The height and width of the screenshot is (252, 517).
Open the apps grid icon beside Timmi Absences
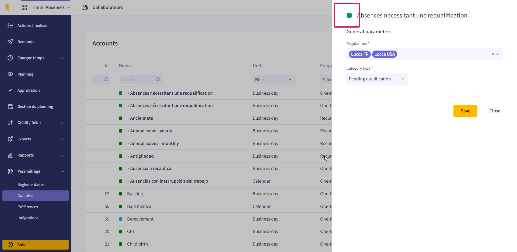click(24, 7)
